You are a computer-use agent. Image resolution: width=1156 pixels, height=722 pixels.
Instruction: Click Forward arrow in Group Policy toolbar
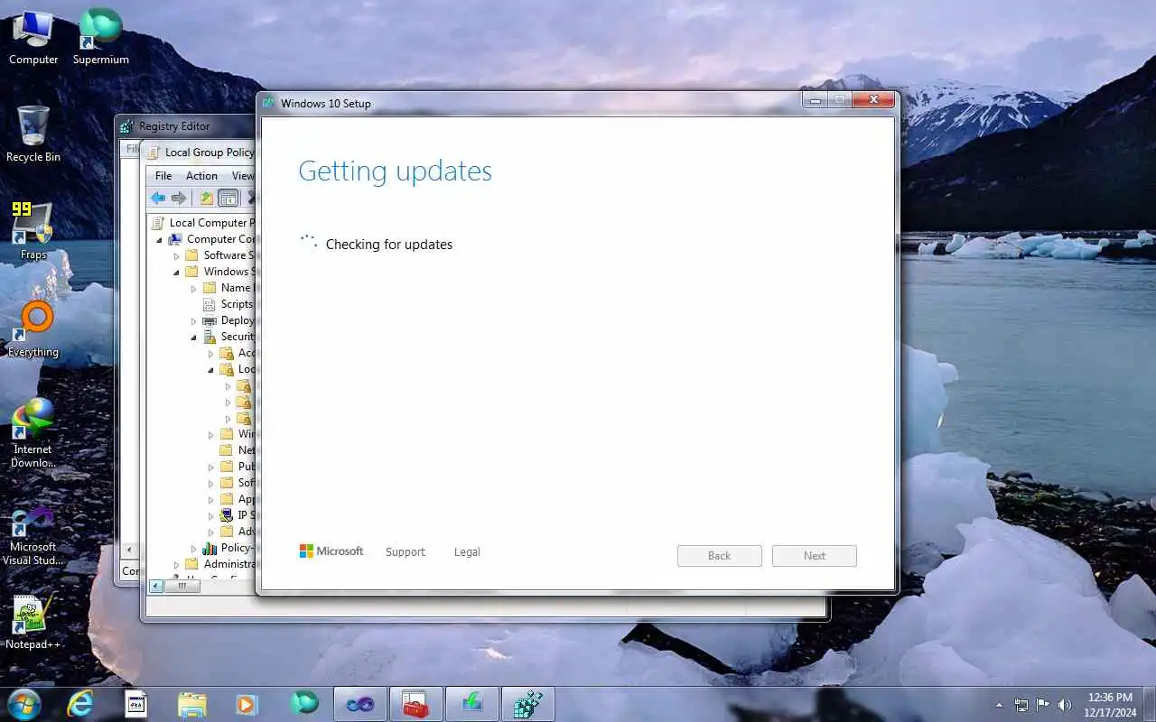179,198
